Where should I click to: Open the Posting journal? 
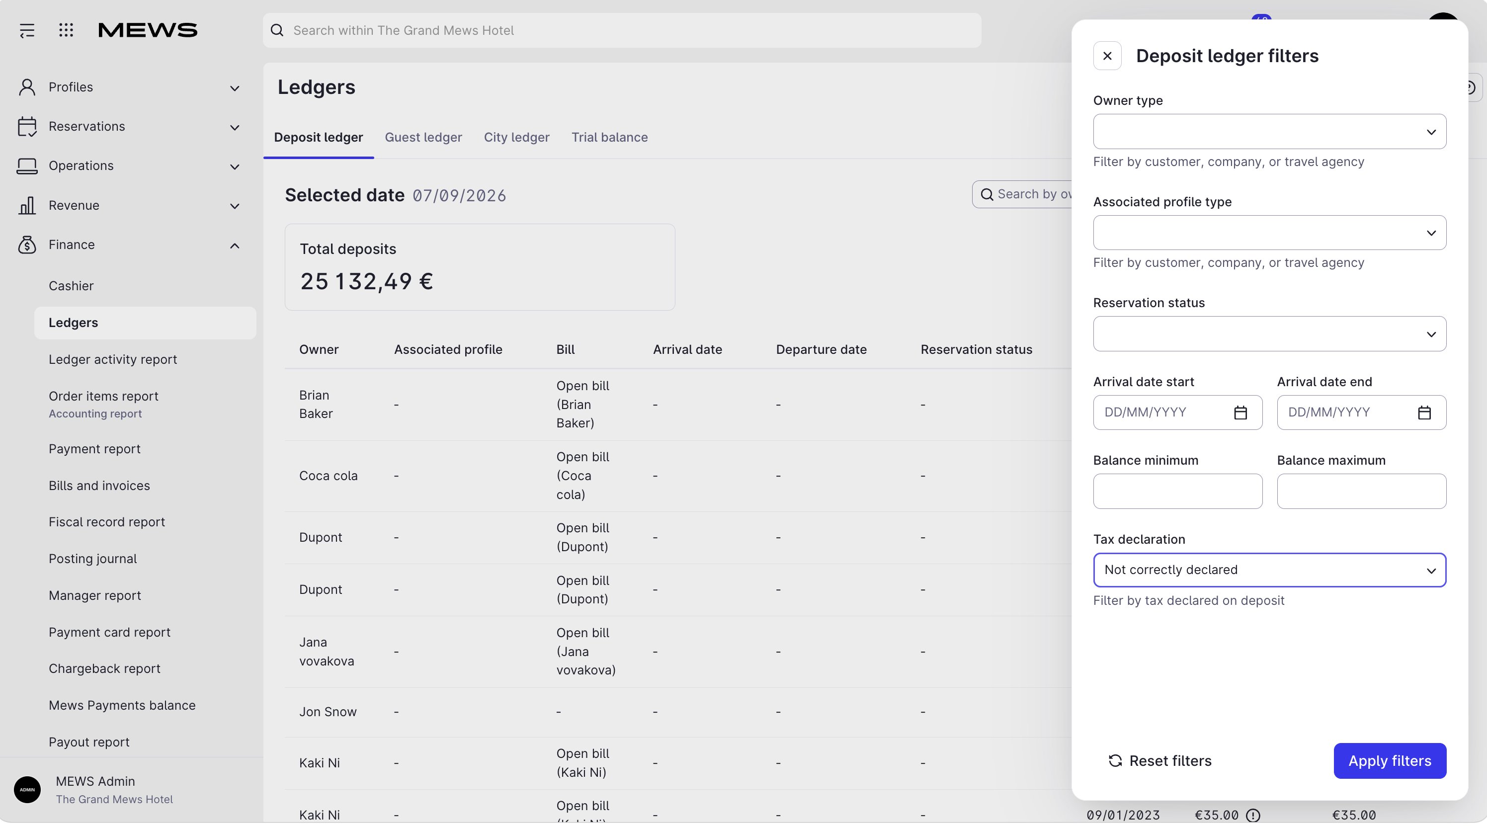coord(92,559)
